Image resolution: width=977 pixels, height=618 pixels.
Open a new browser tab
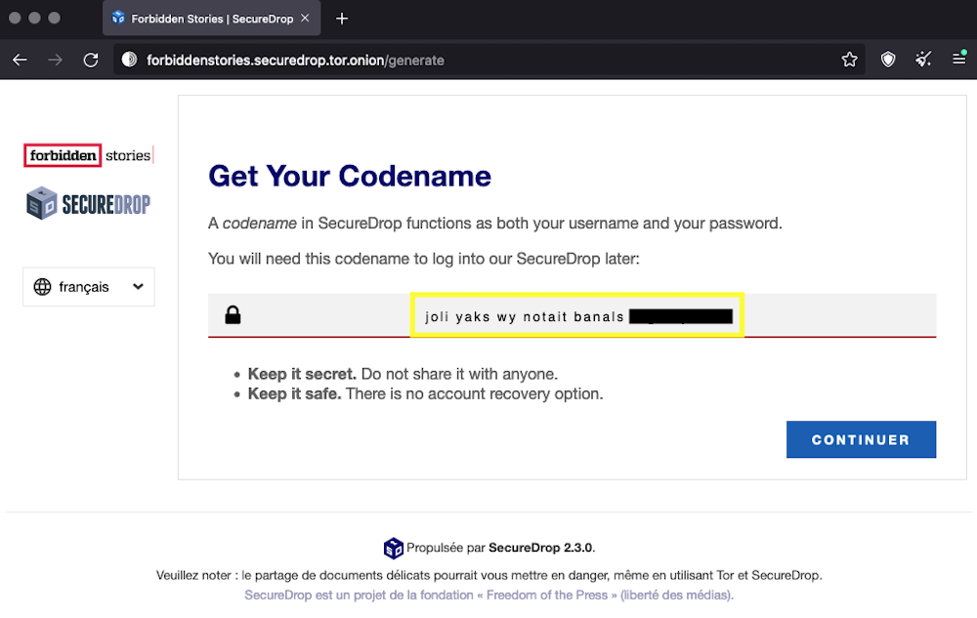pyautogui.click(x=342, y=19)
